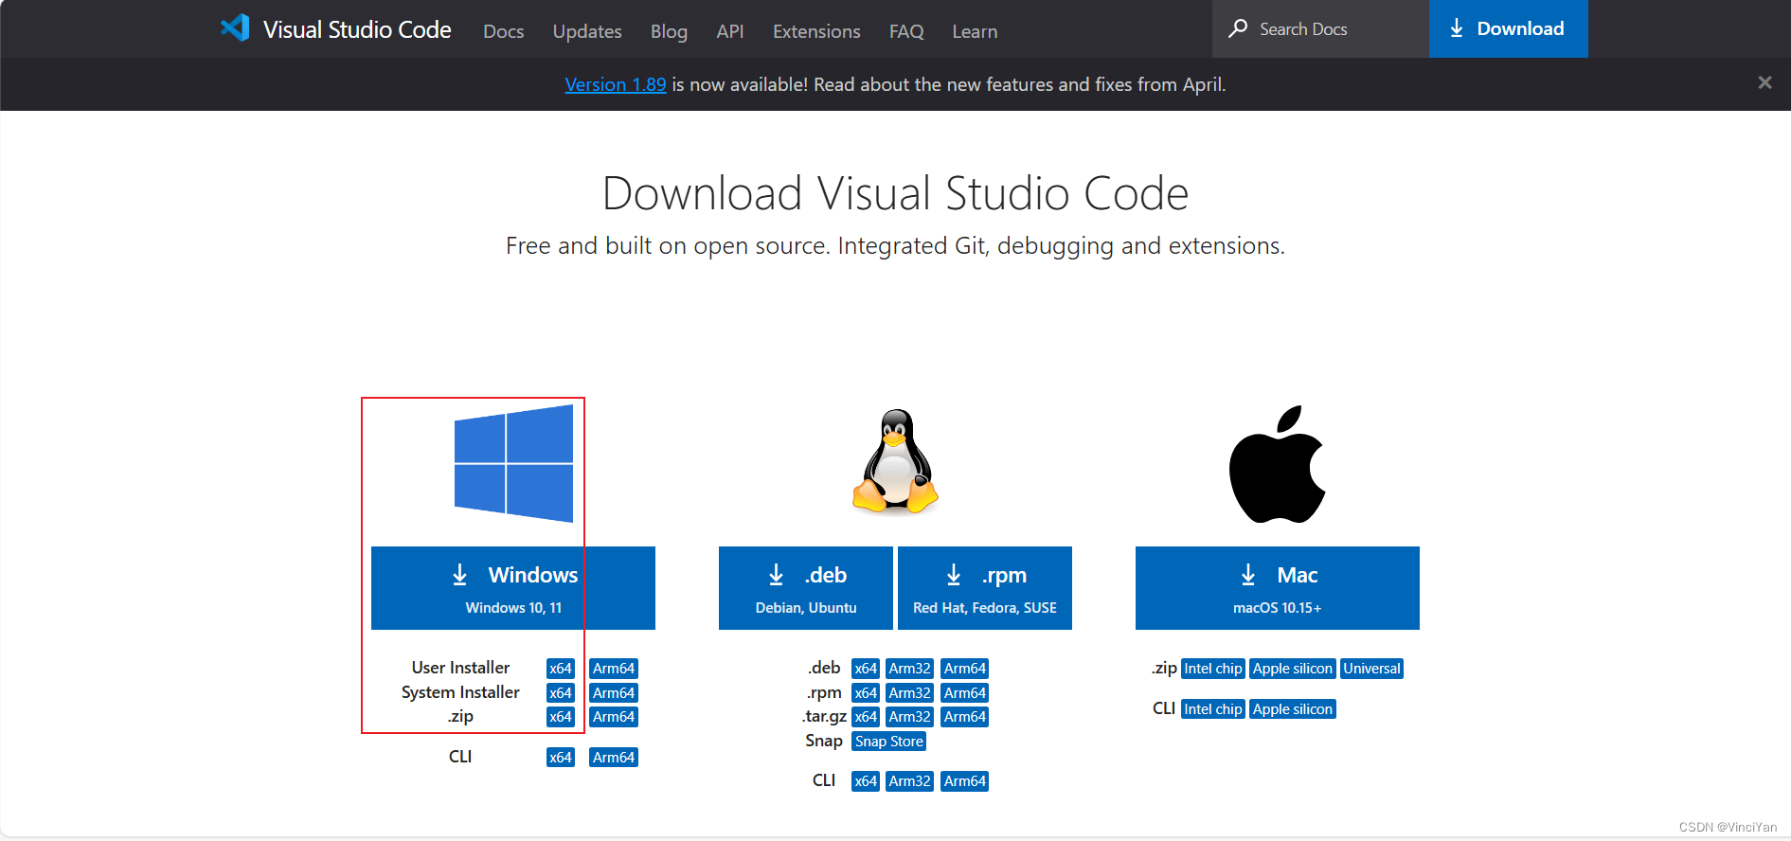Click the .rpm download button
The width and height of the screenshot is (1791, 841).
(985, 588)
